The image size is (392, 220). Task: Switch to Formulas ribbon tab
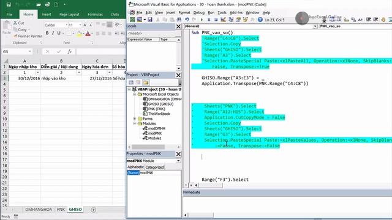pos(96,15)
